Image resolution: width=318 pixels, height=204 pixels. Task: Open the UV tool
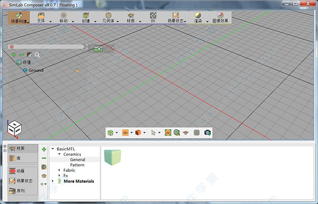(153, 17)
